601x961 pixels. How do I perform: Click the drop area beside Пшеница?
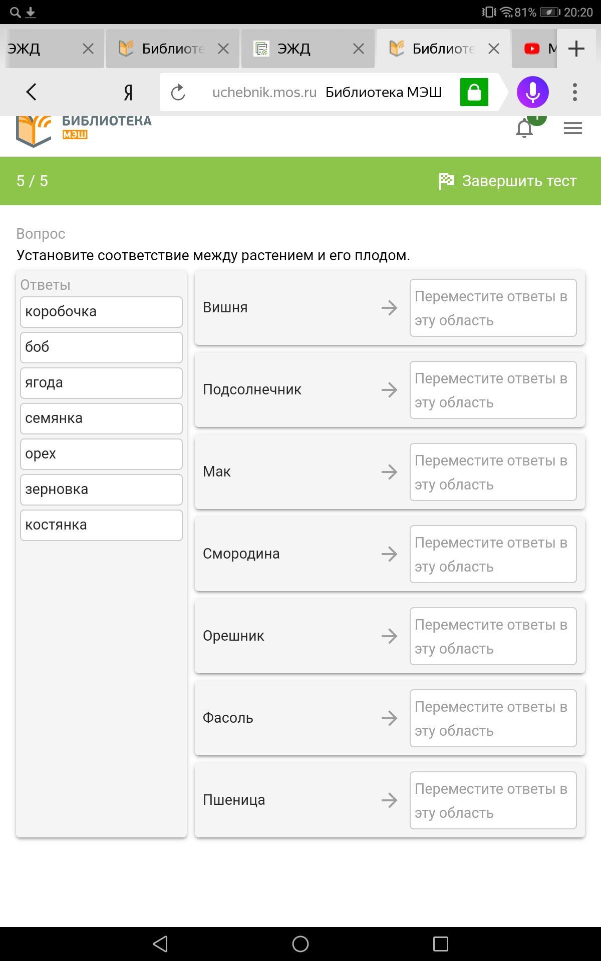pos(493,800)
